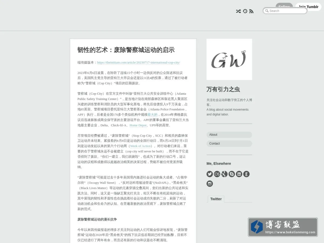Click the blog title 万有引力之虫

click(223, 89)
